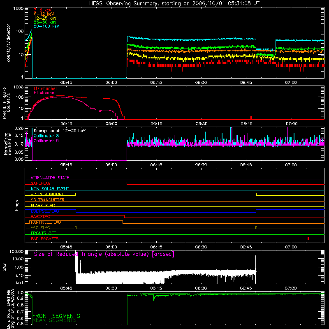Select the "HI channel" legend label
This screenshot has height=329, width=329.
tap(45, 93)
